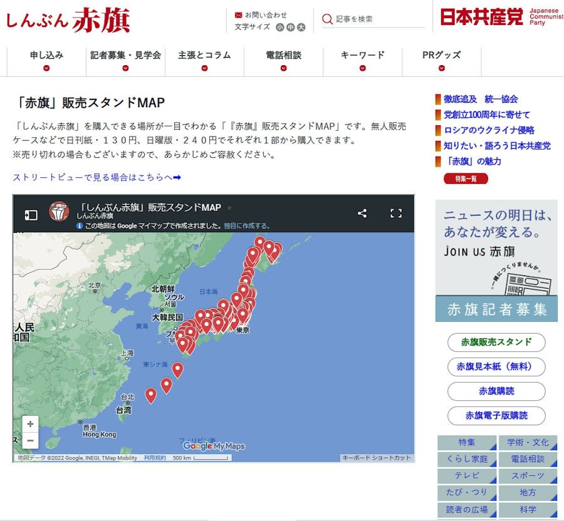564x521 pixels.
Task: Open 徹底追及 統一協会 feature link
Action: (481, 99)
